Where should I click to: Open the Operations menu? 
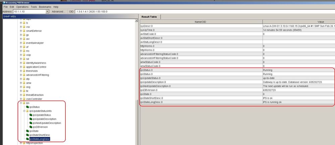22,7
